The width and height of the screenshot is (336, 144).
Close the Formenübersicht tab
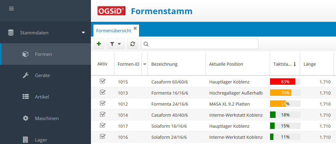tap(135, 28)
